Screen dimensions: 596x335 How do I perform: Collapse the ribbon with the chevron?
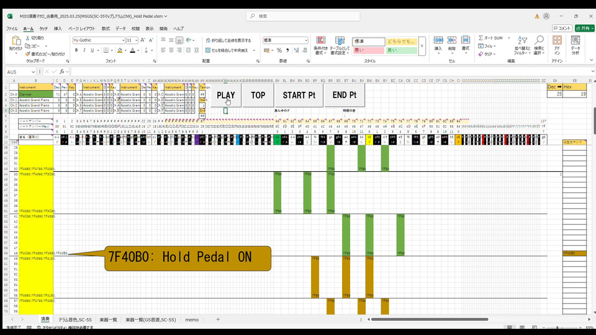[x=592, y=60]
